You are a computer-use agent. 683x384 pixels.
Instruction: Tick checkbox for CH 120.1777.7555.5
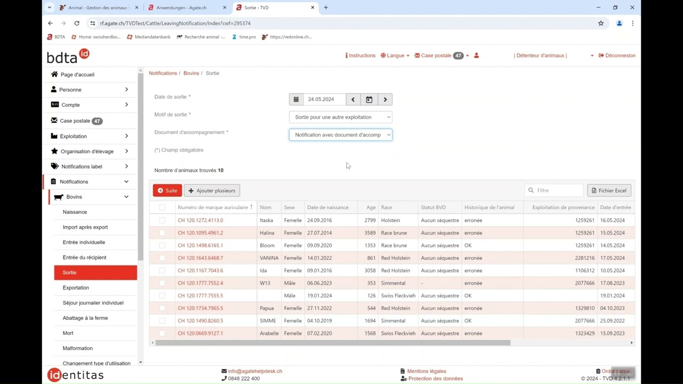click(x=162, y=295)
